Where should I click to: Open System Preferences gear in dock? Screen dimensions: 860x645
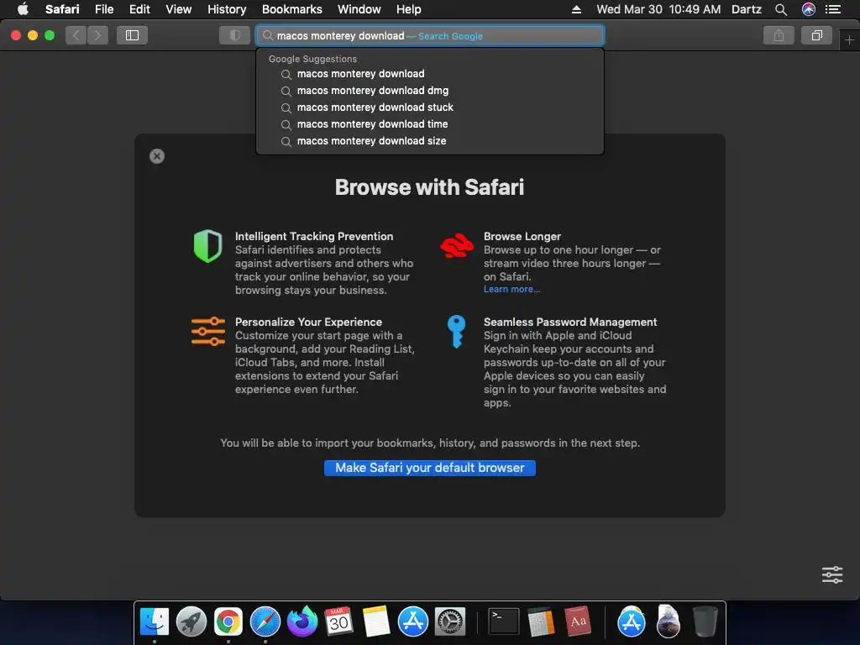click(x=450, y=621)
